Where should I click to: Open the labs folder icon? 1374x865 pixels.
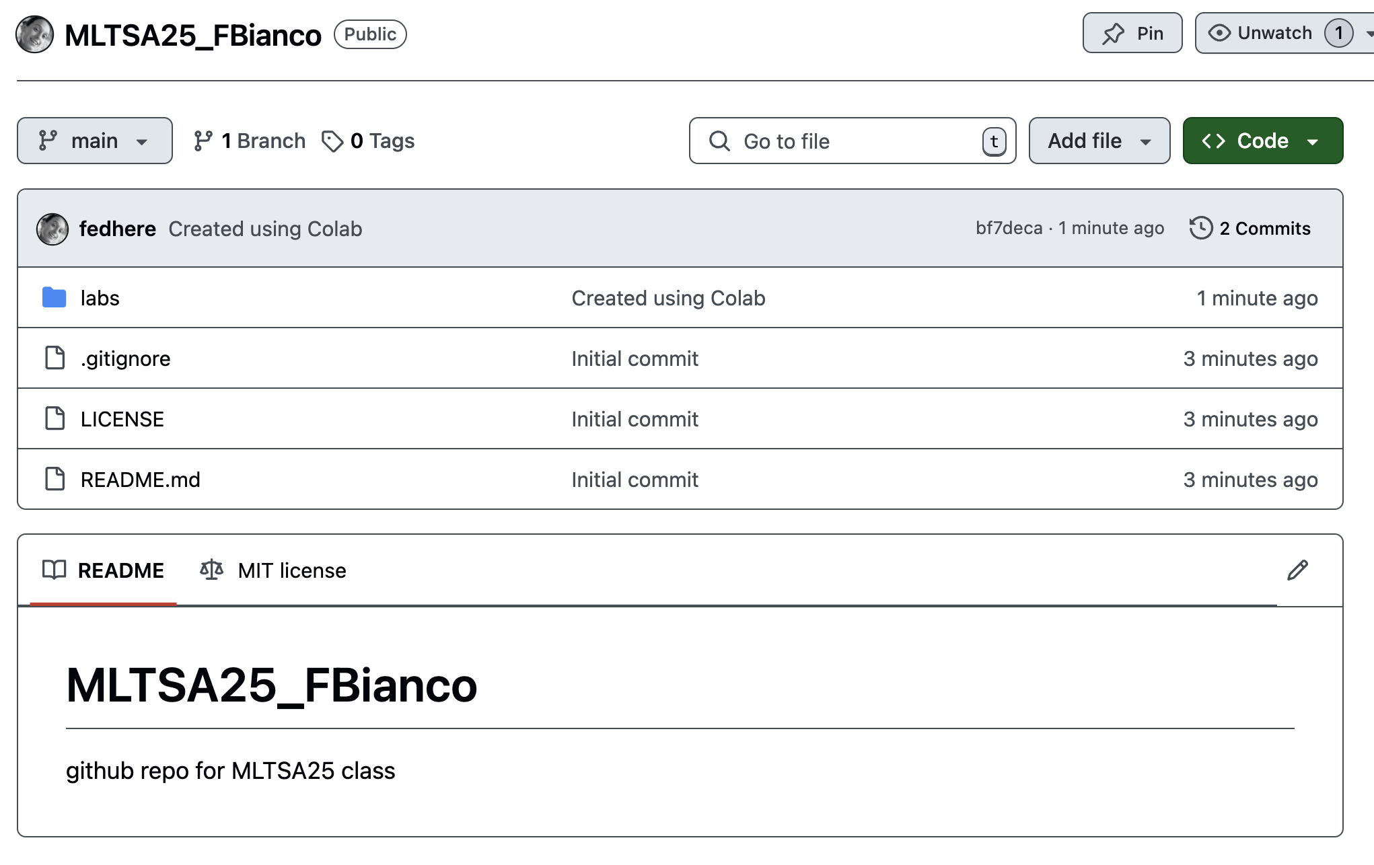click(54, 297)
